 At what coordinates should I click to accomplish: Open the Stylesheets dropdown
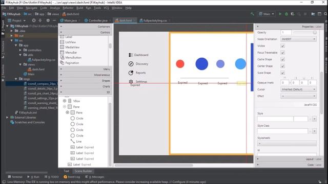[287, 144]
